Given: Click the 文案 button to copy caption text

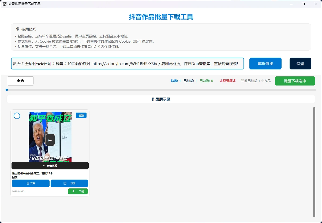Looking at the screenshot, I should pos(31,183).
